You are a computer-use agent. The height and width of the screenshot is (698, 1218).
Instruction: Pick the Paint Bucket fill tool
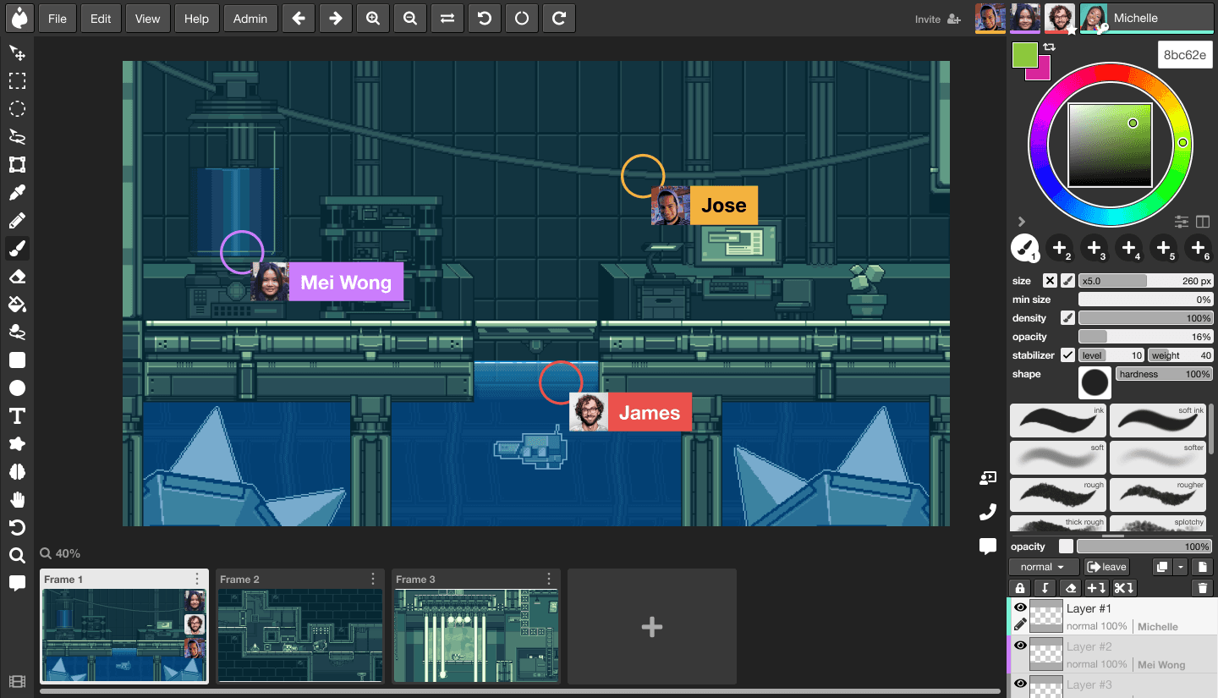[x=17, y=305]
